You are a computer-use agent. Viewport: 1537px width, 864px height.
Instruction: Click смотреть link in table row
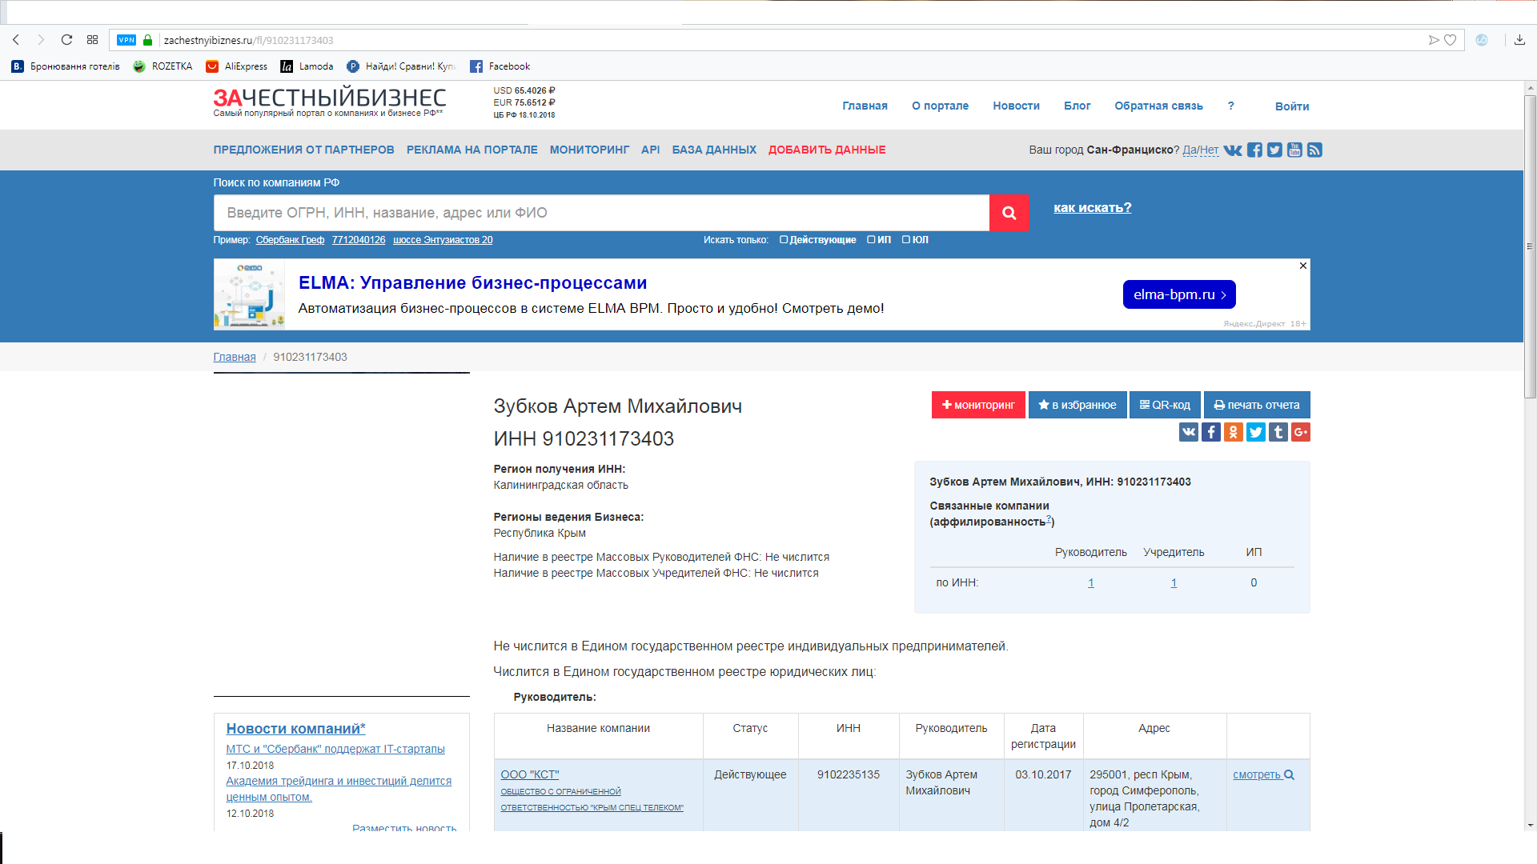(x=1263, y=774)
